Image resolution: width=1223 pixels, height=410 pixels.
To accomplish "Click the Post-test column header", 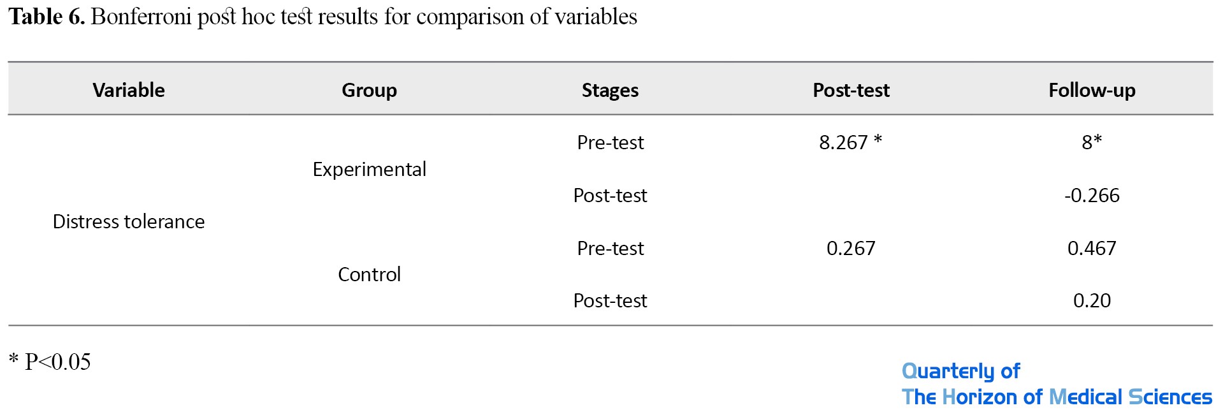I will tap(851, 90).
